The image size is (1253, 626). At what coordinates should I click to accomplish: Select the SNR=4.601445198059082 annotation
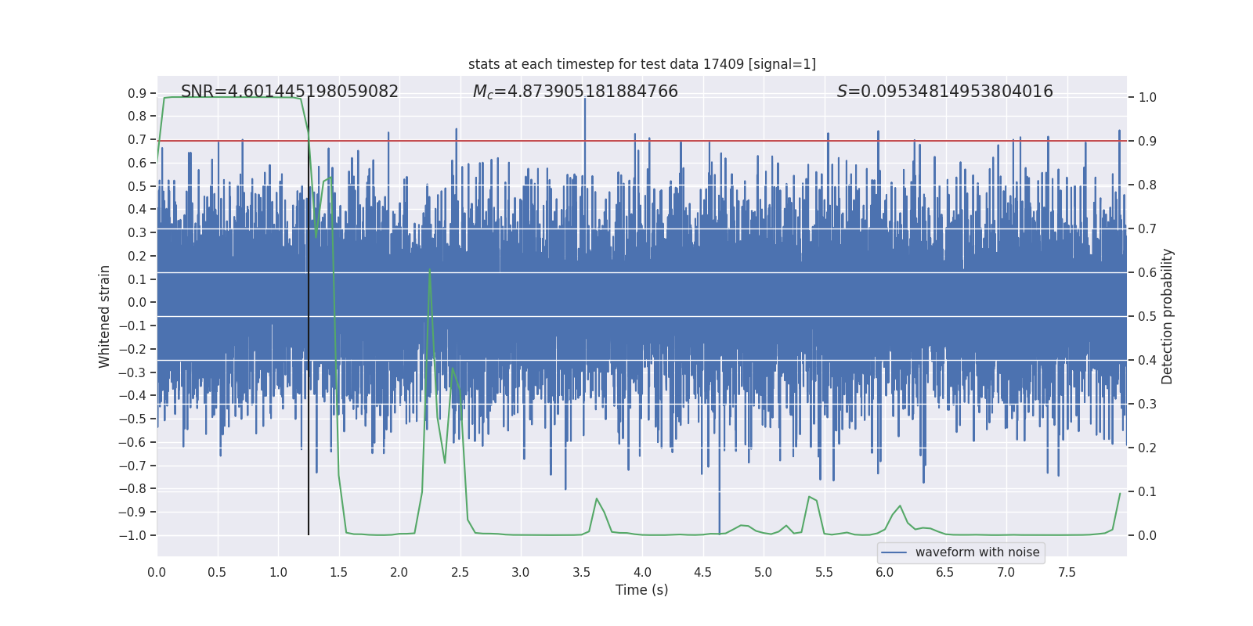point(290,92)
